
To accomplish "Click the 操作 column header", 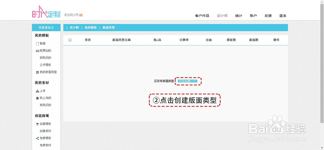I will tap(276, 40).
